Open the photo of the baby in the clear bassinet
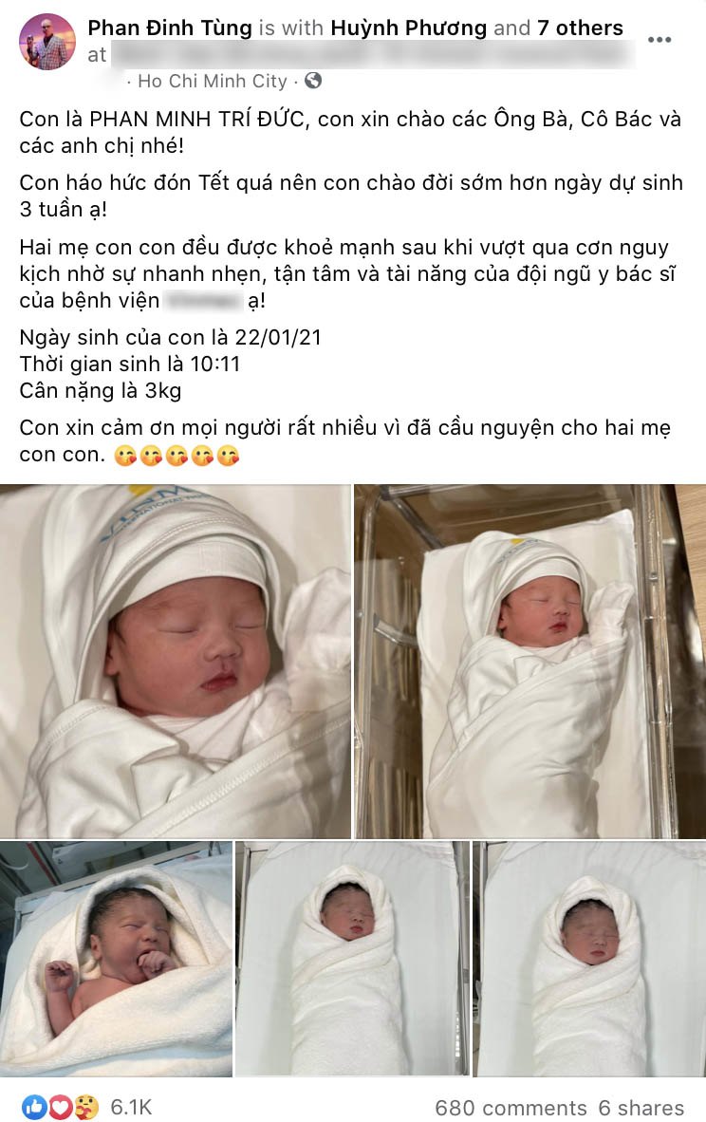Viewport: 706px width, 1122px height. pos(530,662)
